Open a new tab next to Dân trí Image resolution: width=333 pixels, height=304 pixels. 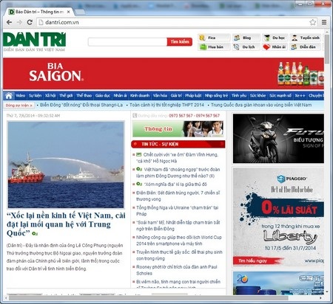[x=80, y=12]
